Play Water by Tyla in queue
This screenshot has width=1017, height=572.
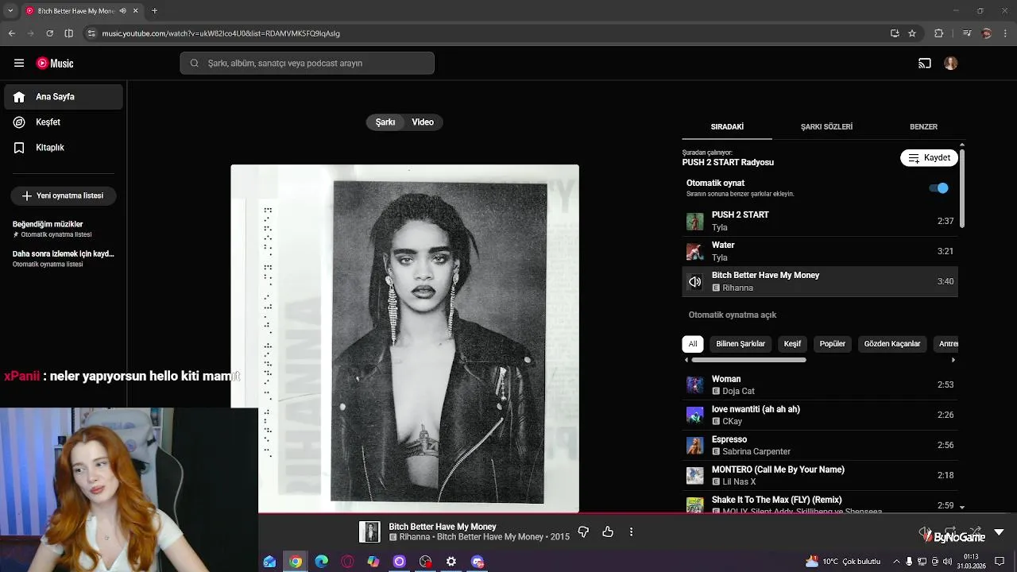coord(820,251)
